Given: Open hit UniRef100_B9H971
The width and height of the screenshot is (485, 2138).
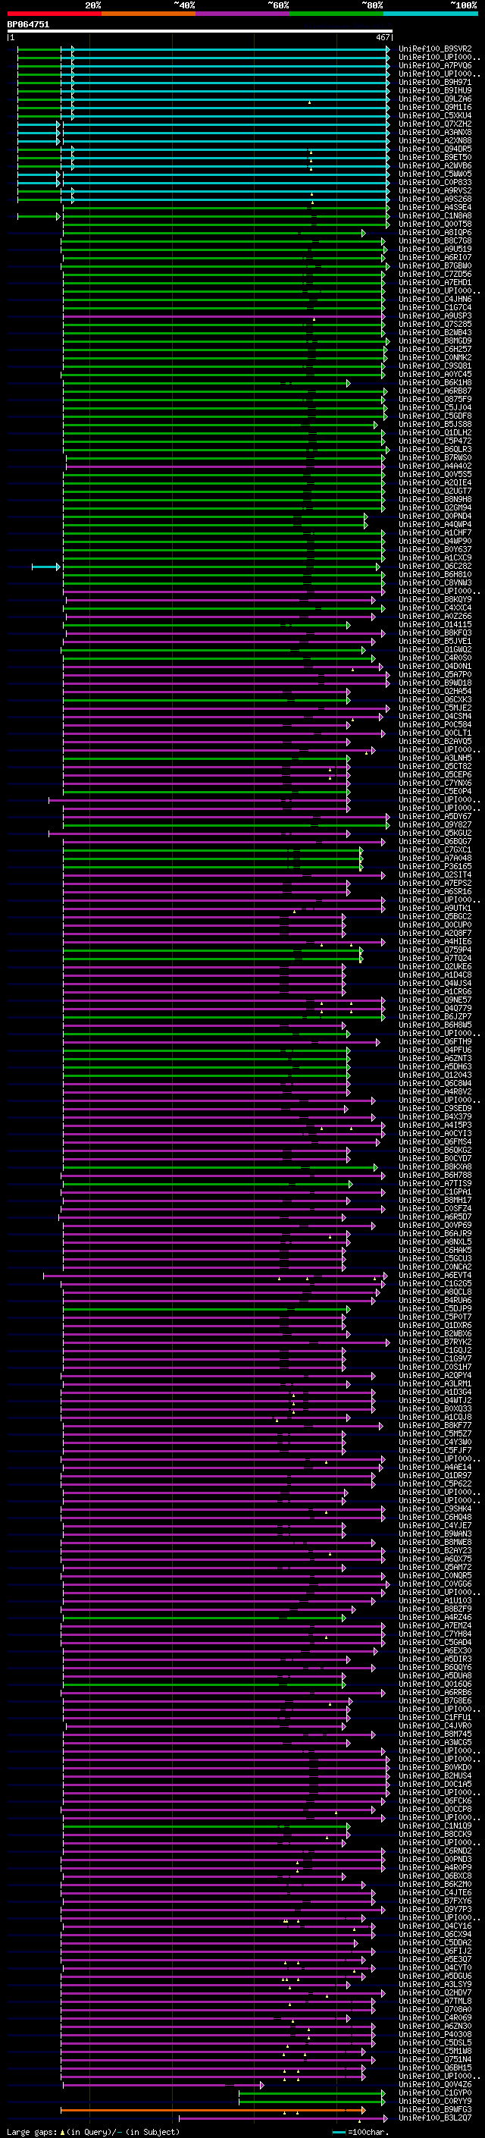Looking at the screenshot, I should (435, 82).
